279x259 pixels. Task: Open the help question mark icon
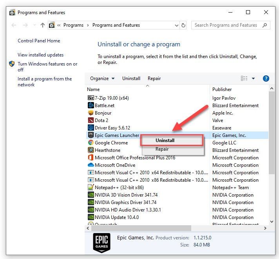(266, 78)
